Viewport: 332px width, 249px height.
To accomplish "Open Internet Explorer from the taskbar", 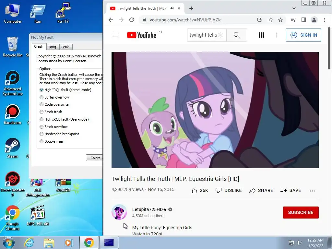I will click(x=29, y=243).
